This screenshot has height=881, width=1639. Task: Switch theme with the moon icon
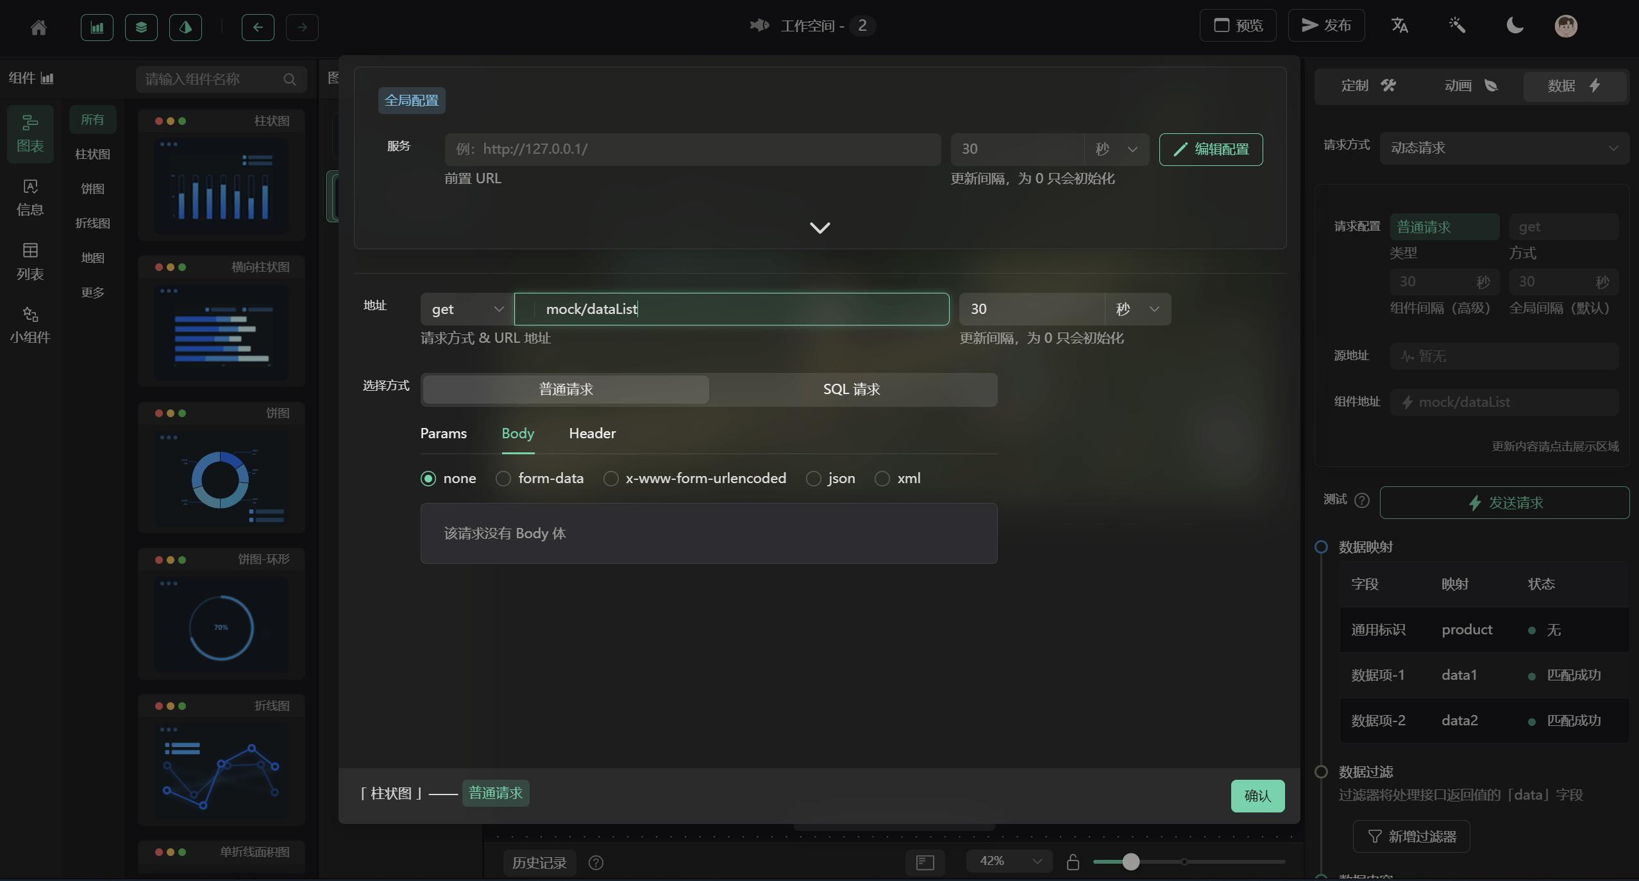[x=1515, y=26]
